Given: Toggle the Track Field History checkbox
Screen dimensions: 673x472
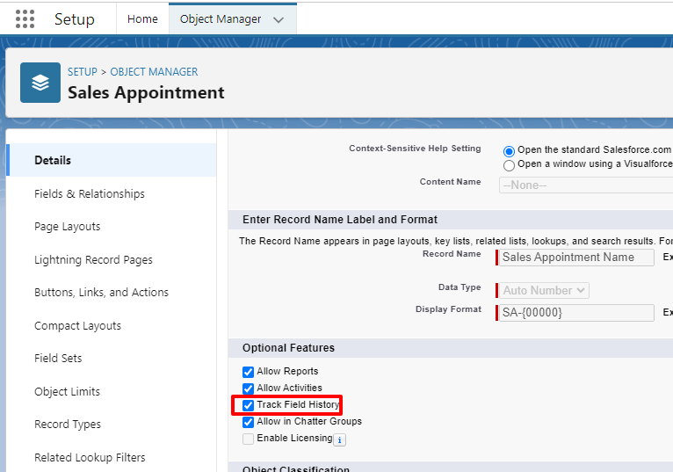Looking at the screenshot, I should tap(248, 405).
